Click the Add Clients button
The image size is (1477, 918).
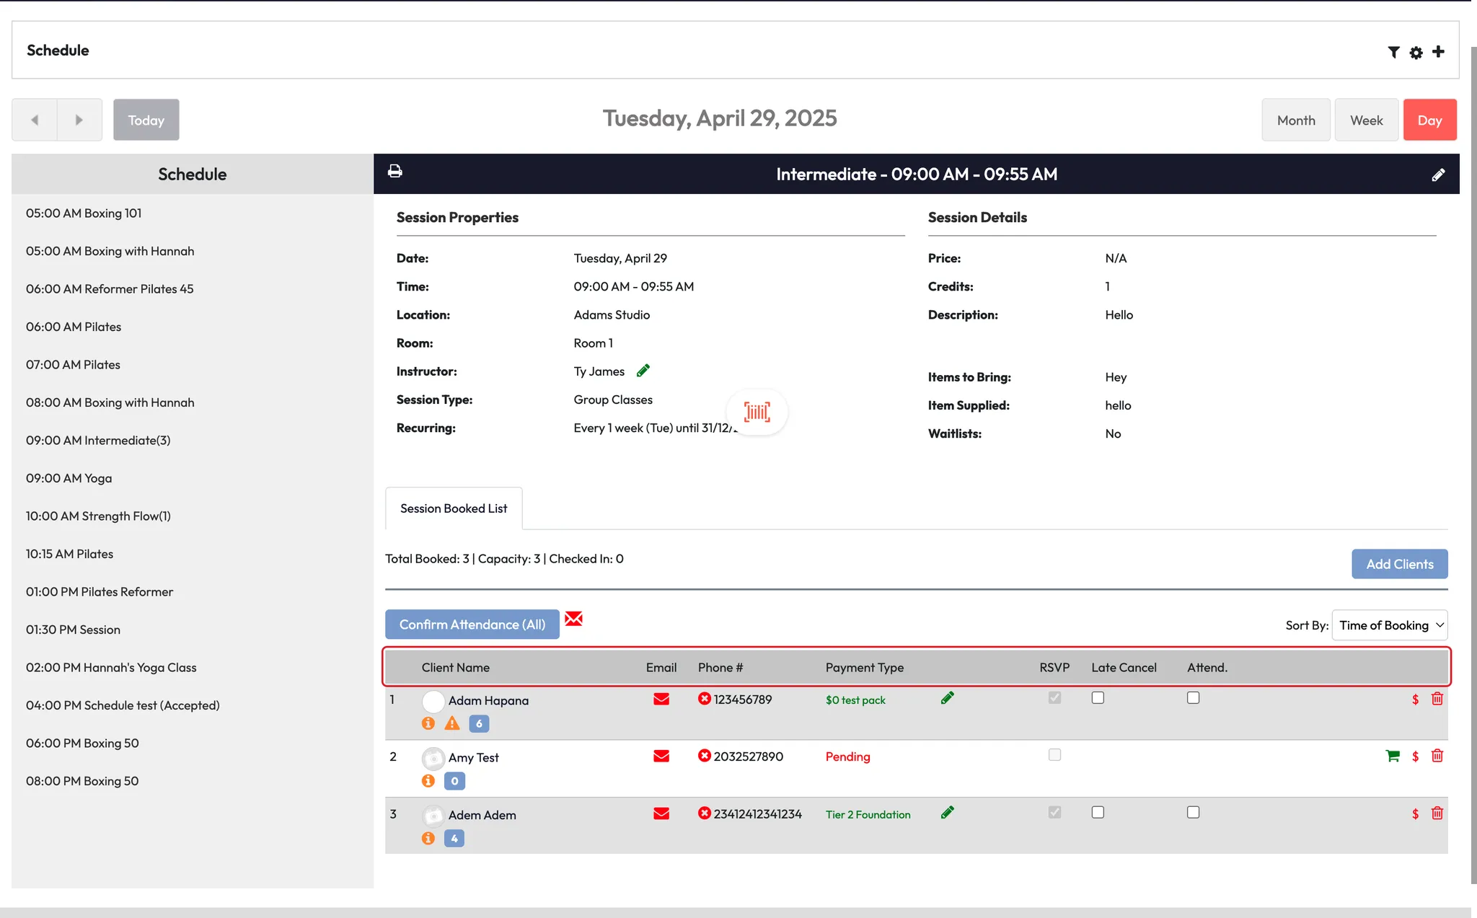pos(1399,564)
